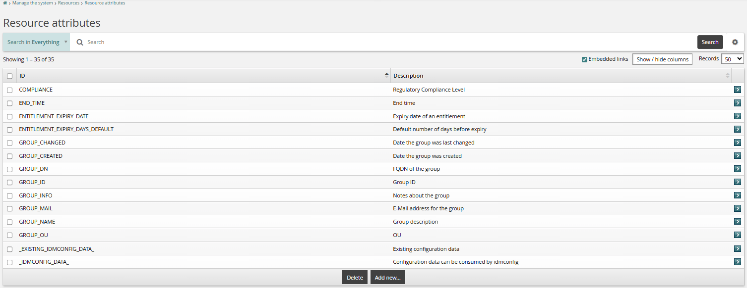Click the magnifier icon in search bar
The height and width of the screenshot is (288, 747).
[80, 43]
